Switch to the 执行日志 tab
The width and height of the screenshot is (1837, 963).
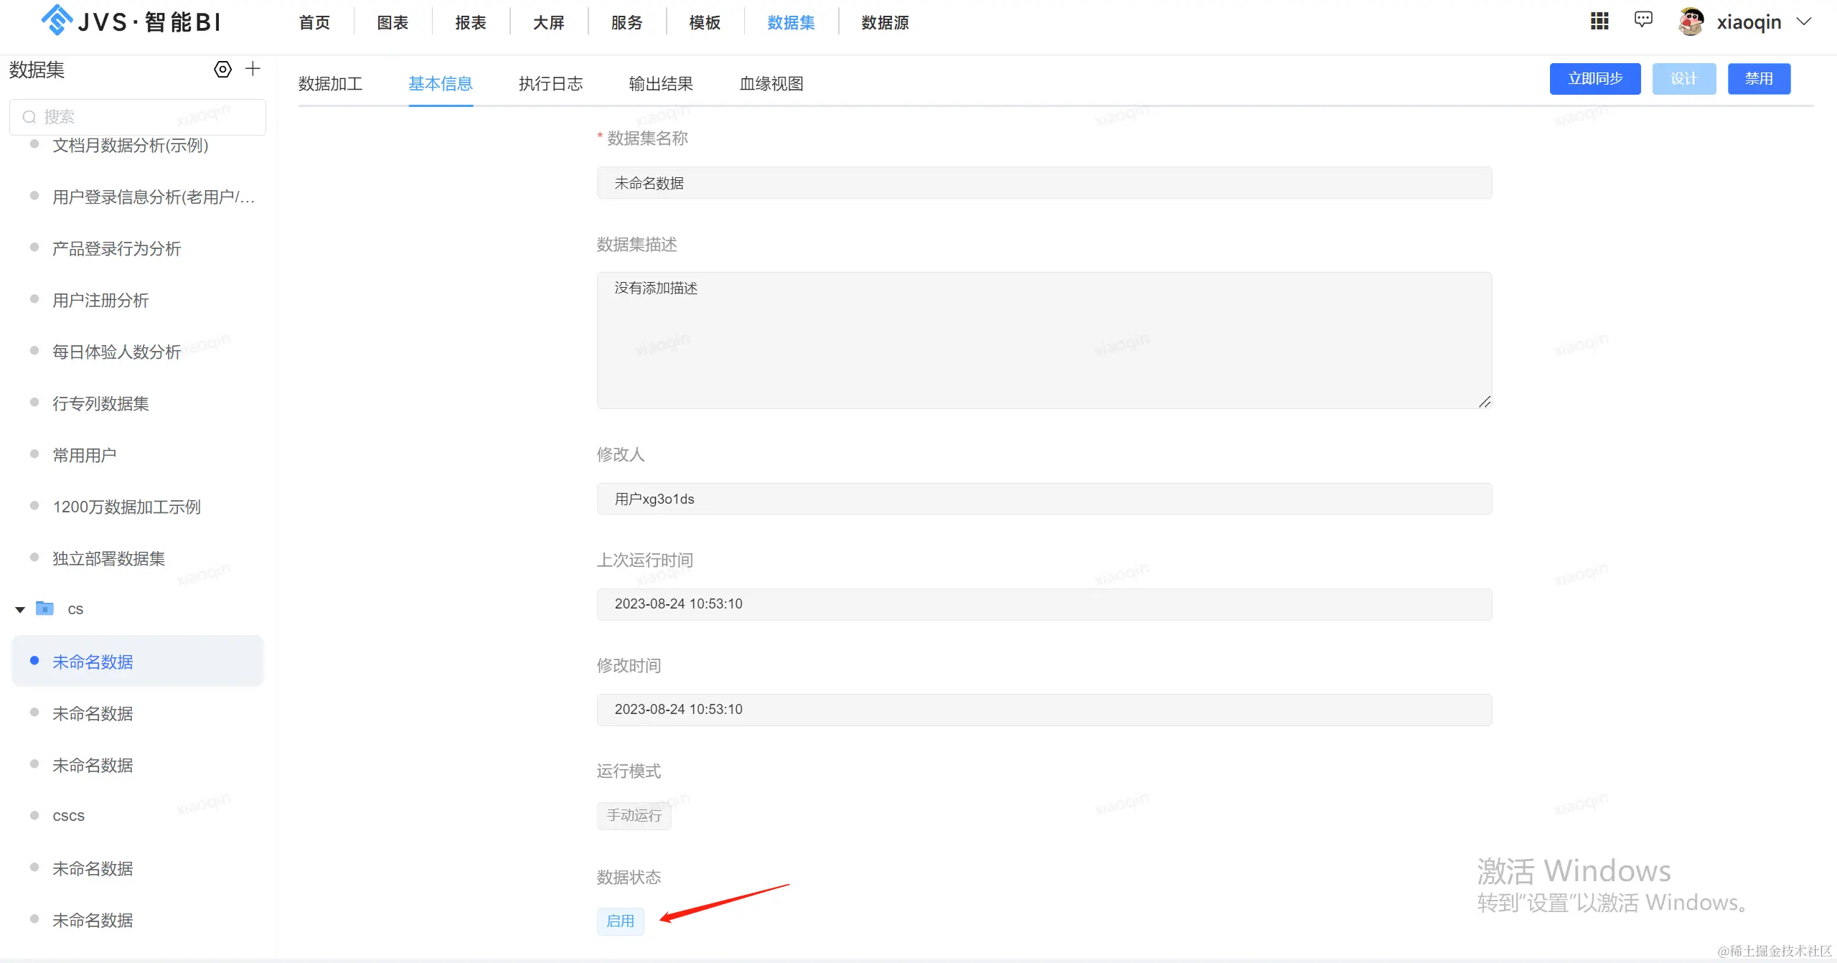click(550, 84)
